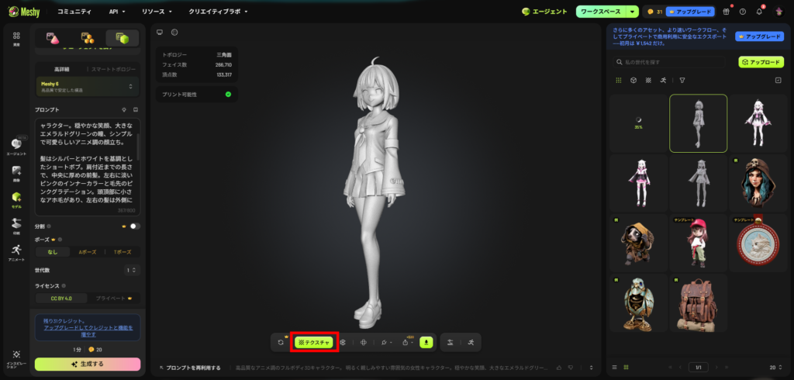Open the edit tool dropdown in bottom toolbar
Screen dimensions: 794x380
point(386,343)
